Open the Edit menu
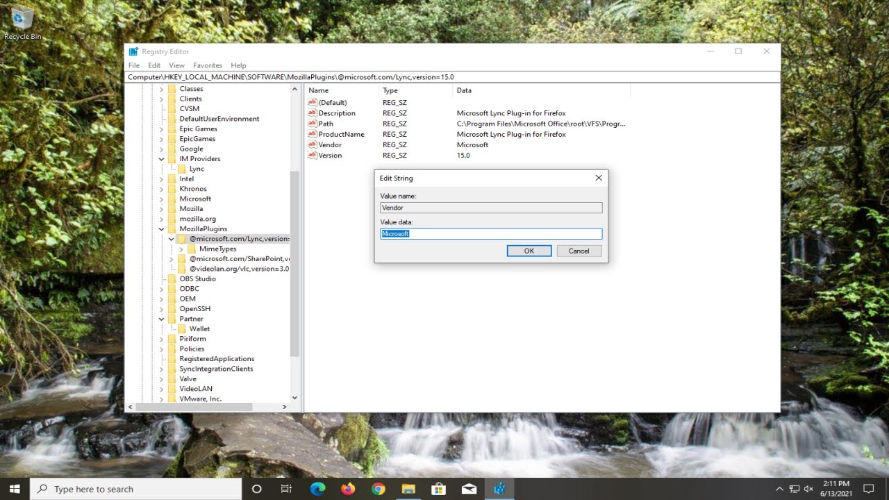This screenshot has width=889, height=500. coord(154,65)
